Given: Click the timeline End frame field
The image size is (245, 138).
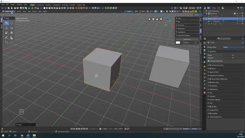Looking at the screenshot, I should click(118, 129).
